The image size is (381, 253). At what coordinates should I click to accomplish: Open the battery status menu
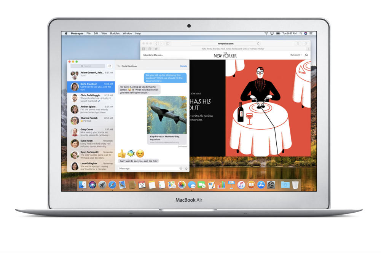point(278,33)
